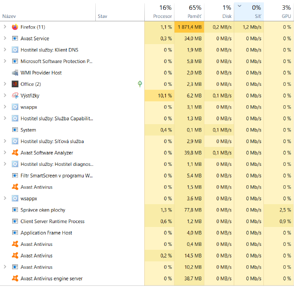This screenshot has width=294, height=291.
Task: Expand Microsoft Software Protection row
Action: (x=5, y=61)
